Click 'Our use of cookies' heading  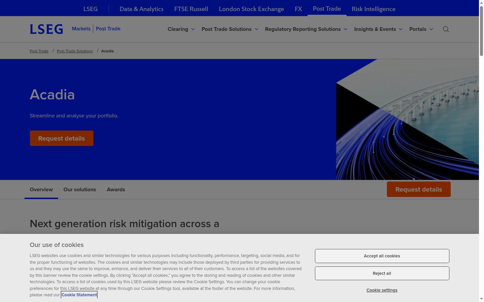point(57,245)
